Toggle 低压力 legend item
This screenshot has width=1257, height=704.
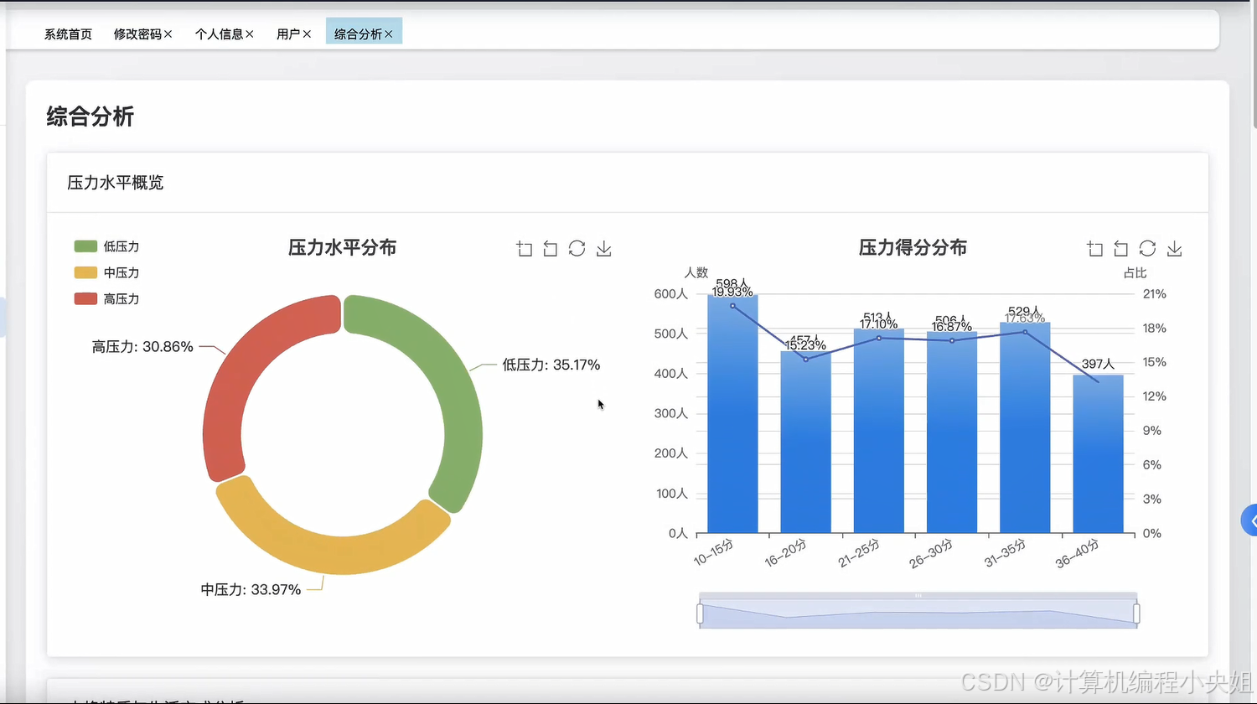click(106, 246)
